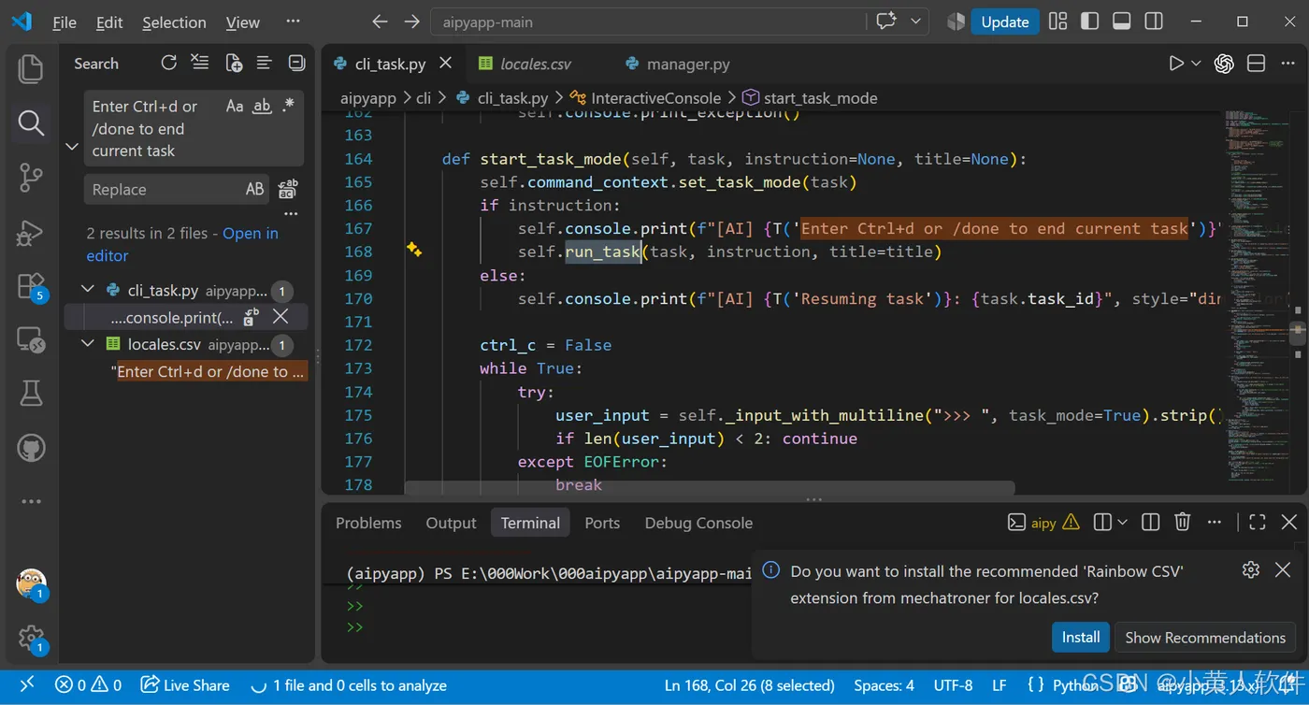Maximize the terminal panel size

click(1258, 523)
